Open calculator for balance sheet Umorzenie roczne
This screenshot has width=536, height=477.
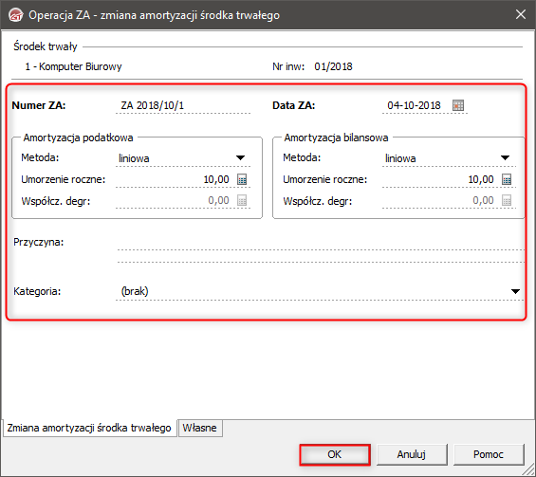(507, 179)
